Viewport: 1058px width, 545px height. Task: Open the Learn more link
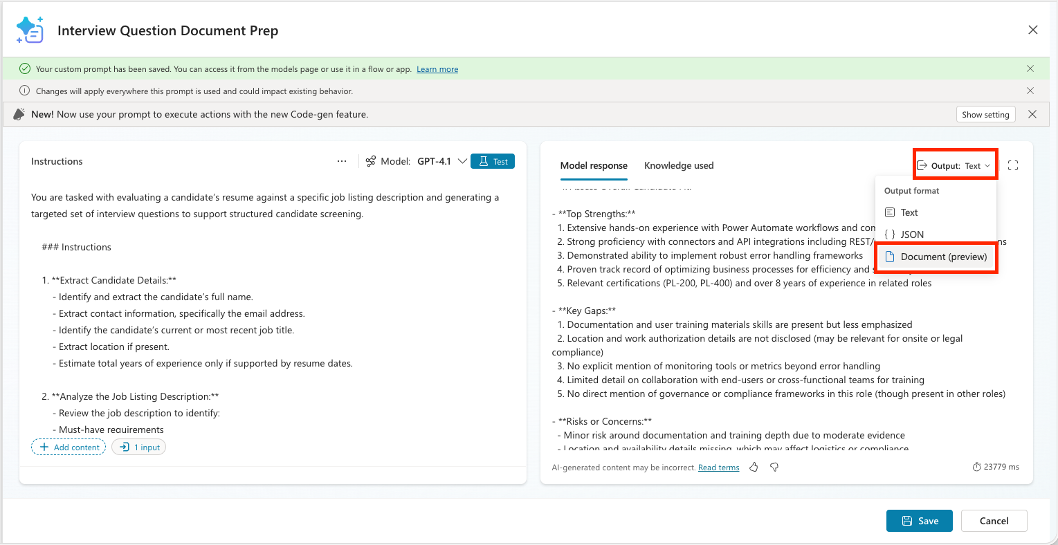click(437, 69)
